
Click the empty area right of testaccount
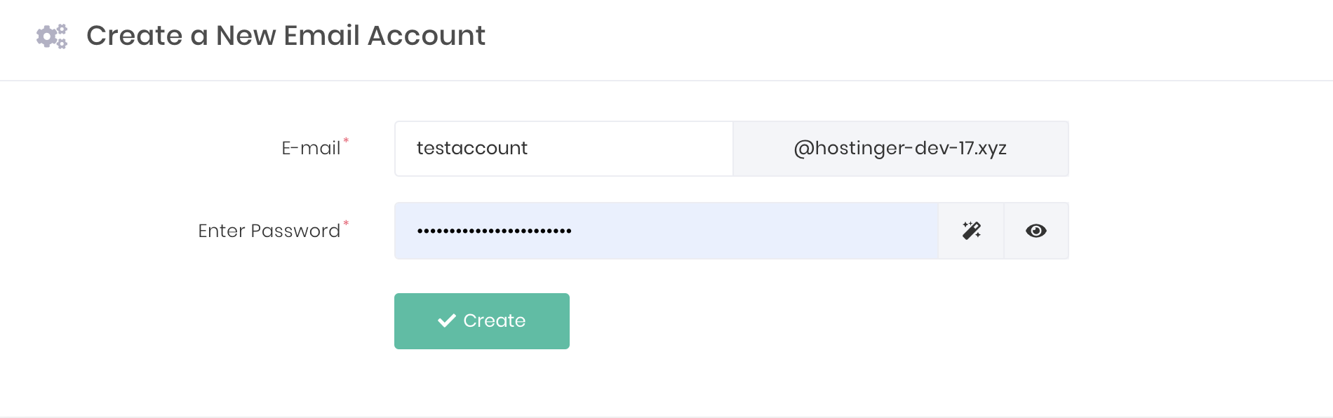pos(631,149)
